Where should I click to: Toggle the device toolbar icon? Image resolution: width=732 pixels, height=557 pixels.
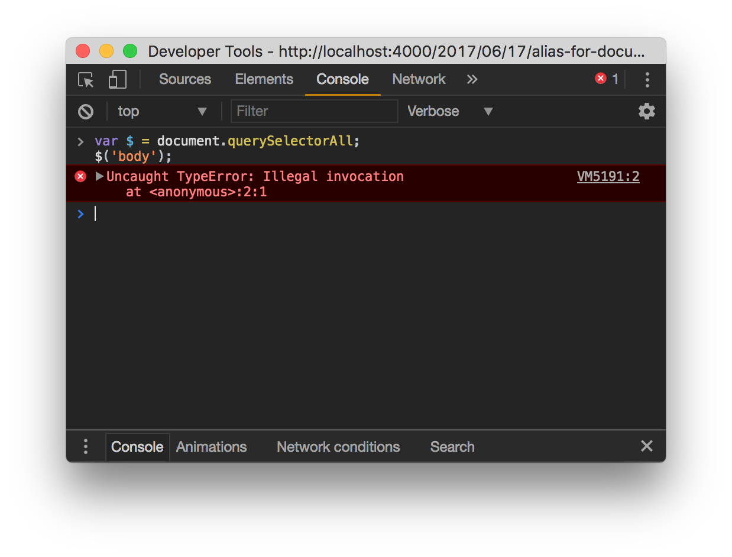[x=118, y=80]
